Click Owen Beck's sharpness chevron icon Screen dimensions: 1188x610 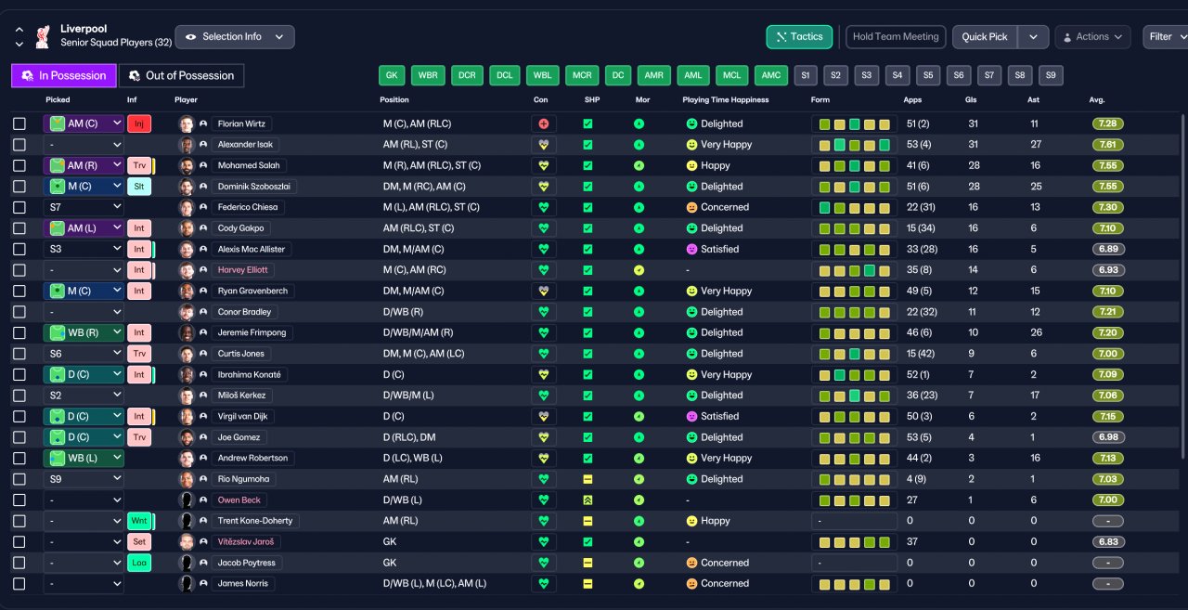588,500
